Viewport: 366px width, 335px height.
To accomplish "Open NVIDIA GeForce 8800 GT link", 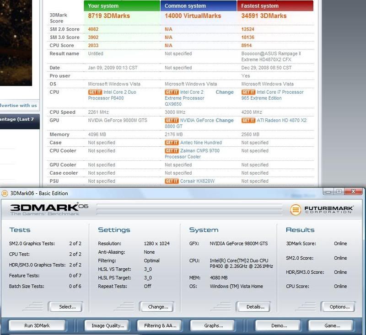I will (189, 123).
